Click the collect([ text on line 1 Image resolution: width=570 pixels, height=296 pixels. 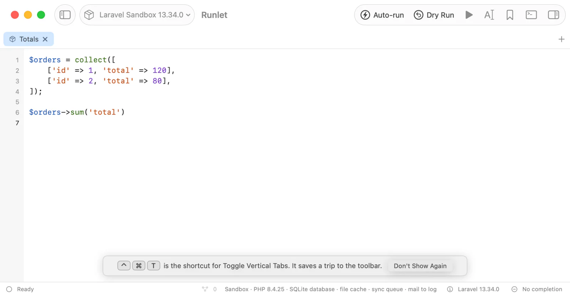tap(95, 60)
